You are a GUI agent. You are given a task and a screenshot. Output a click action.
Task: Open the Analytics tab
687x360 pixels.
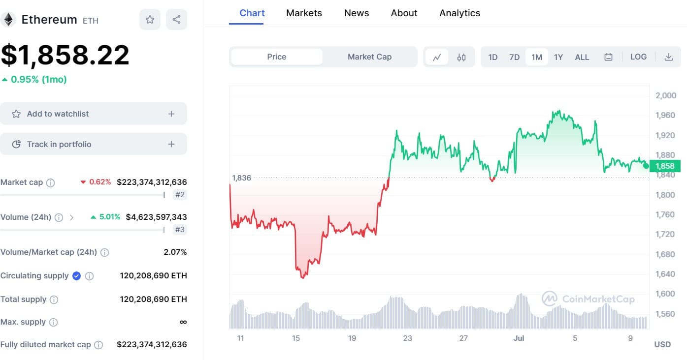pyautogui.click(x=460, y=13)
